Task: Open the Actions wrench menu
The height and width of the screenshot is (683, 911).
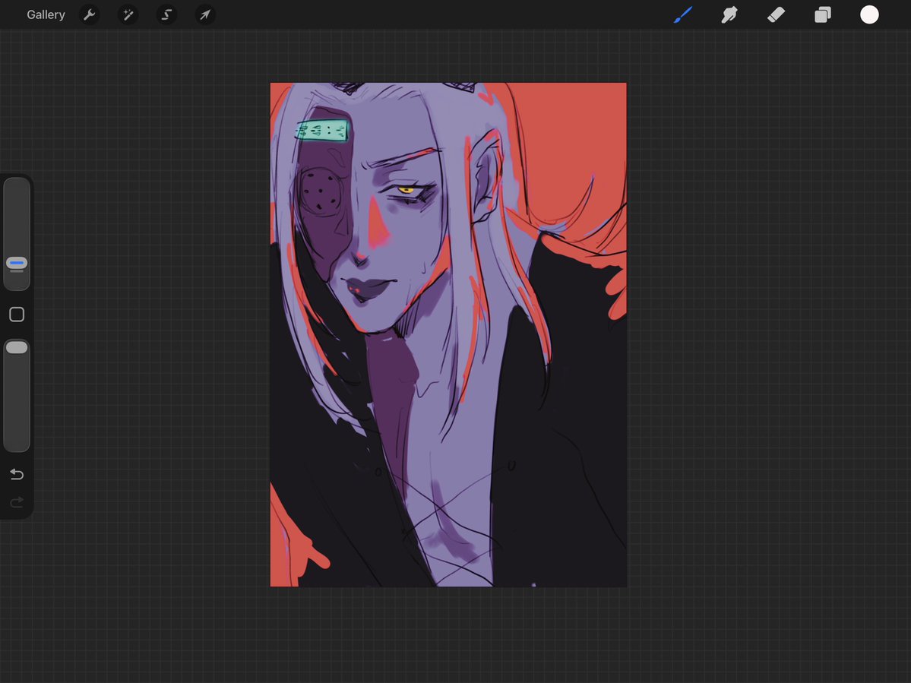Action: point(90,14)
